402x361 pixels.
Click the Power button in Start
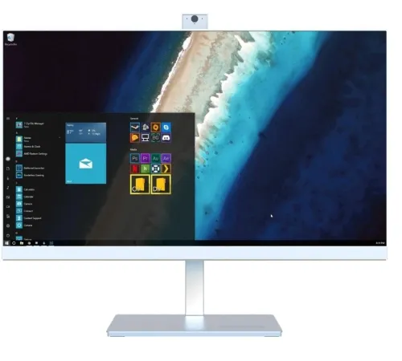pos(8,236)
